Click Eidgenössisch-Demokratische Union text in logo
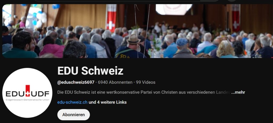Image resolution: width=273 pixels, height=123 pixels. [x=27, y=100]
